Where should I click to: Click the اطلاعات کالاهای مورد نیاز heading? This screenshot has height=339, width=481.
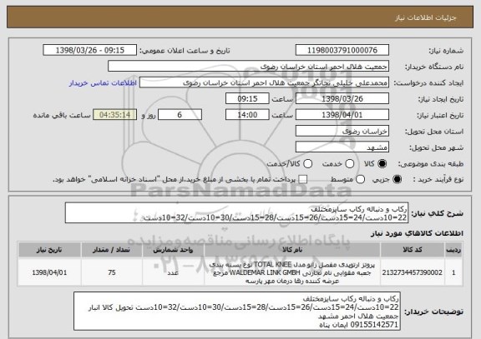pos(417,233)
